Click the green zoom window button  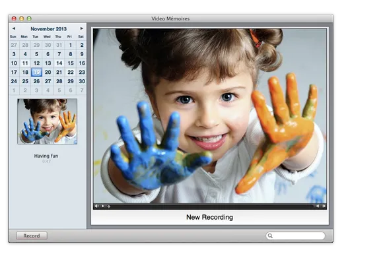coord(29,18)
